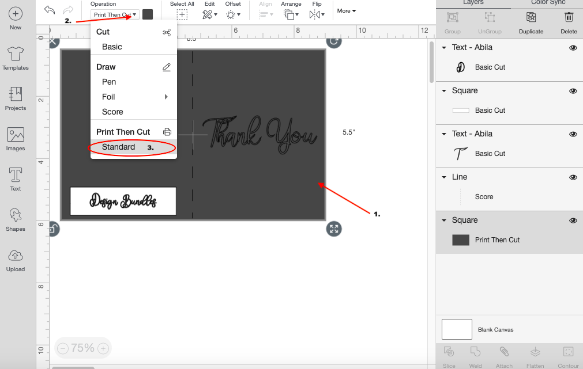Switch to the Color Sync tab
The height and width of the screenshot is (369, 583).
pos(548,3)
